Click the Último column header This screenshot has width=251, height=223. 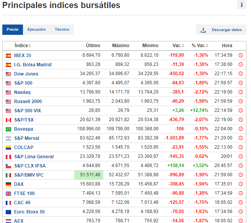[93, 46]
